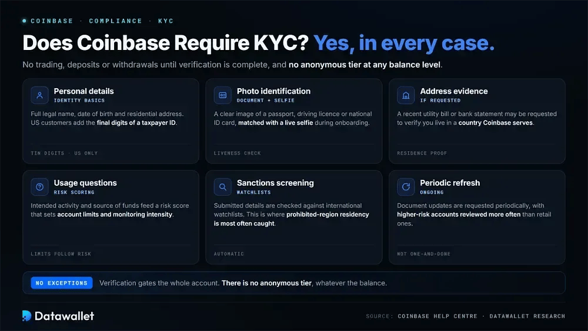
Task: Click the Personal details person icon
Action: coord(39,95)
